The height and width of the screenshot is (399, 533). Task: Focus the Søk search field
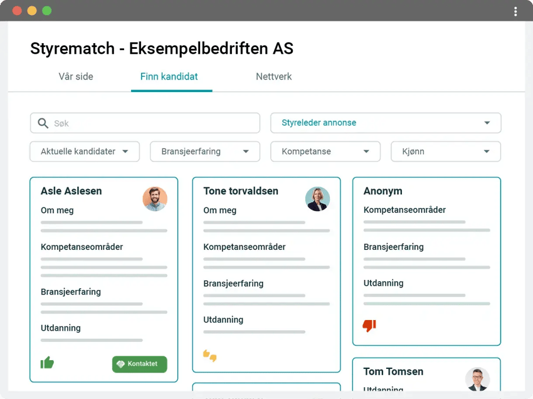145,123
